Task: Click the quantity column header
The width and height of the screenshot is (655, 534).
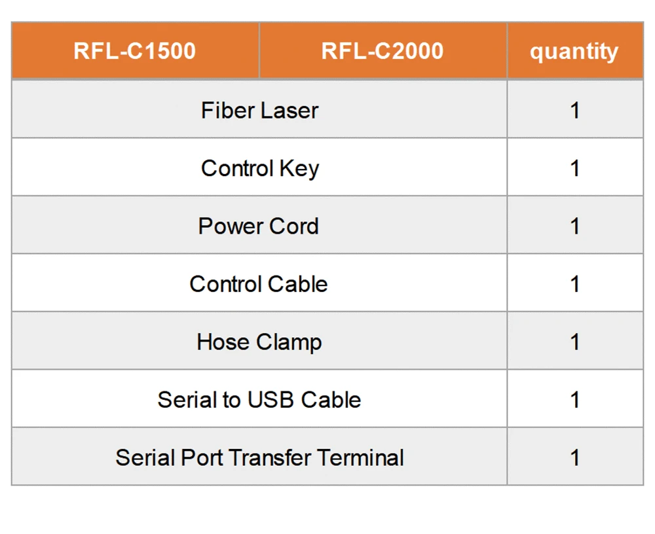Action: coord(574,51)
